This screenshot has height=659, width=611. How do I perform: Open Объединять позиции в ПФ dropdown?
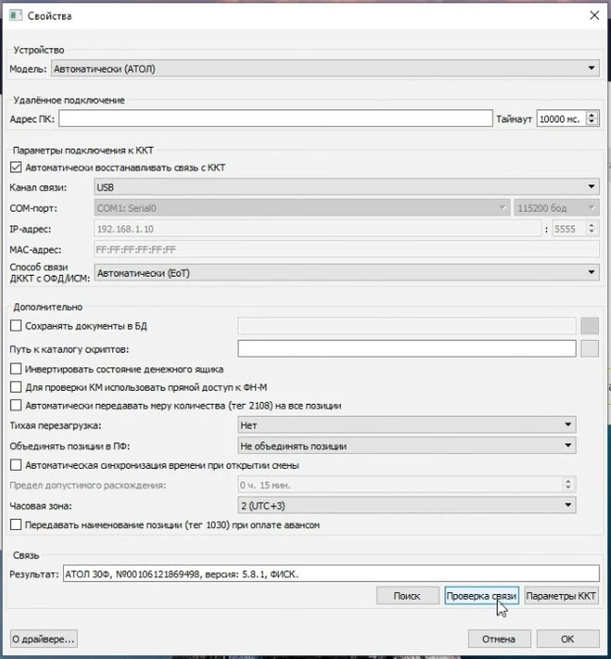click(406, 445)
